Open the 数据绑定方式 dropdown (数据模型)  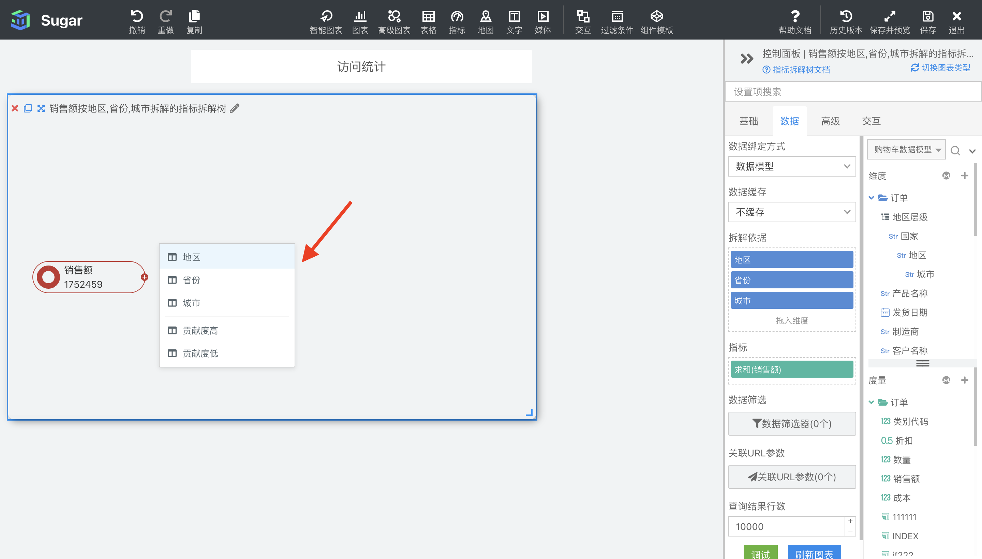pyautogui.click(x=792, y=166)
